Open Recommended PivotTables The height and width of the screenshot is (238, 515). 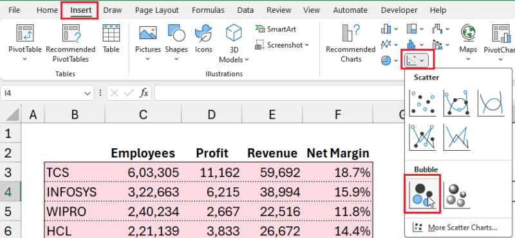click(x=71, y=42)
